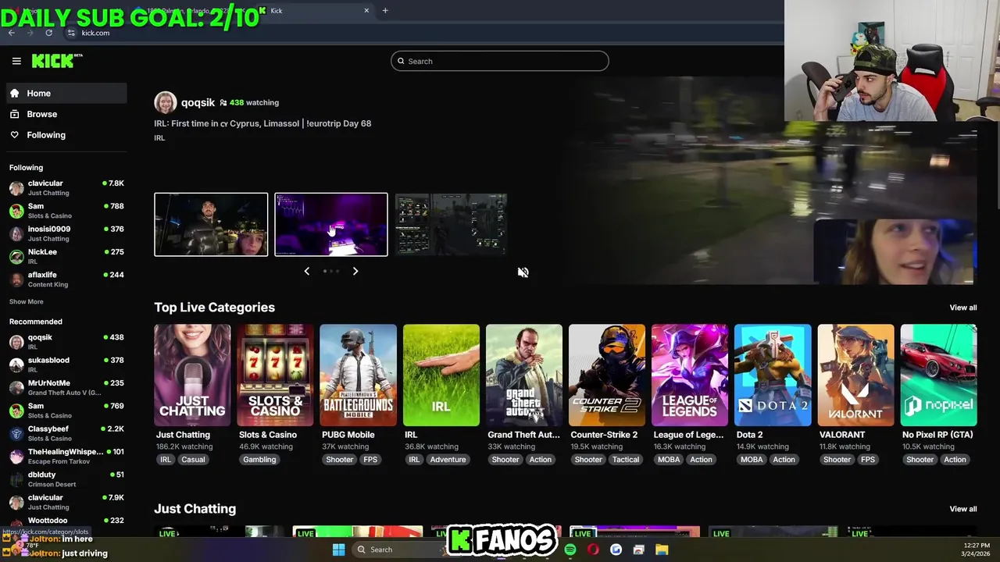The height and width of the screenshot is (562, 1000).
Task: Open No Pixel RP (GTA) category card
Action: point(938,375)
